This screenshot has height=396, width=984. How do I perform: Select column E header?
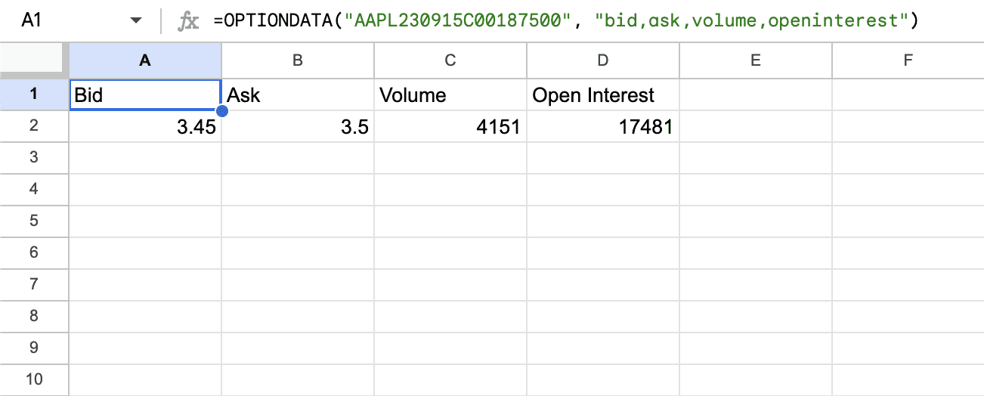click(756, 60)
